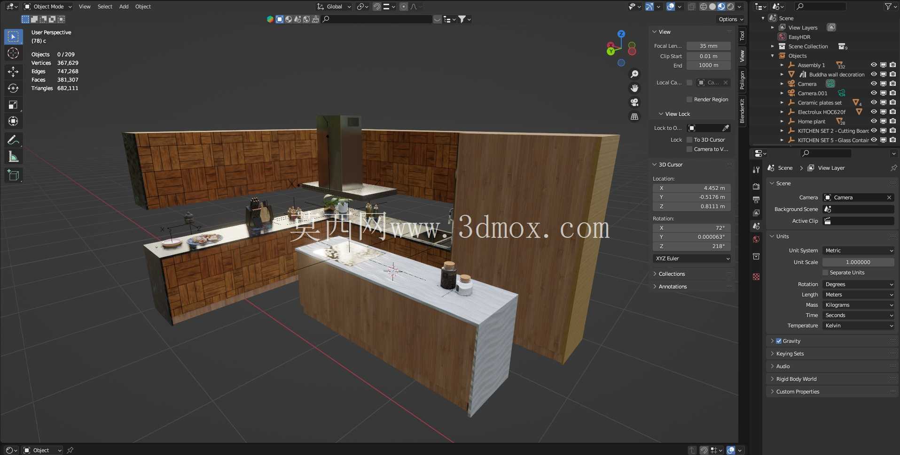Enable Lock To 3D Cursor checkbox
The height and width of the screenshot is (455, 900).
point(689,140)
